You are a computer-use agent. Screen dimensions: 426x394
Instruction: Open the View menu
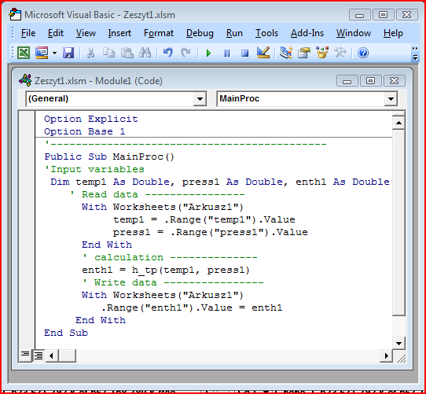(x=86, y=33)
